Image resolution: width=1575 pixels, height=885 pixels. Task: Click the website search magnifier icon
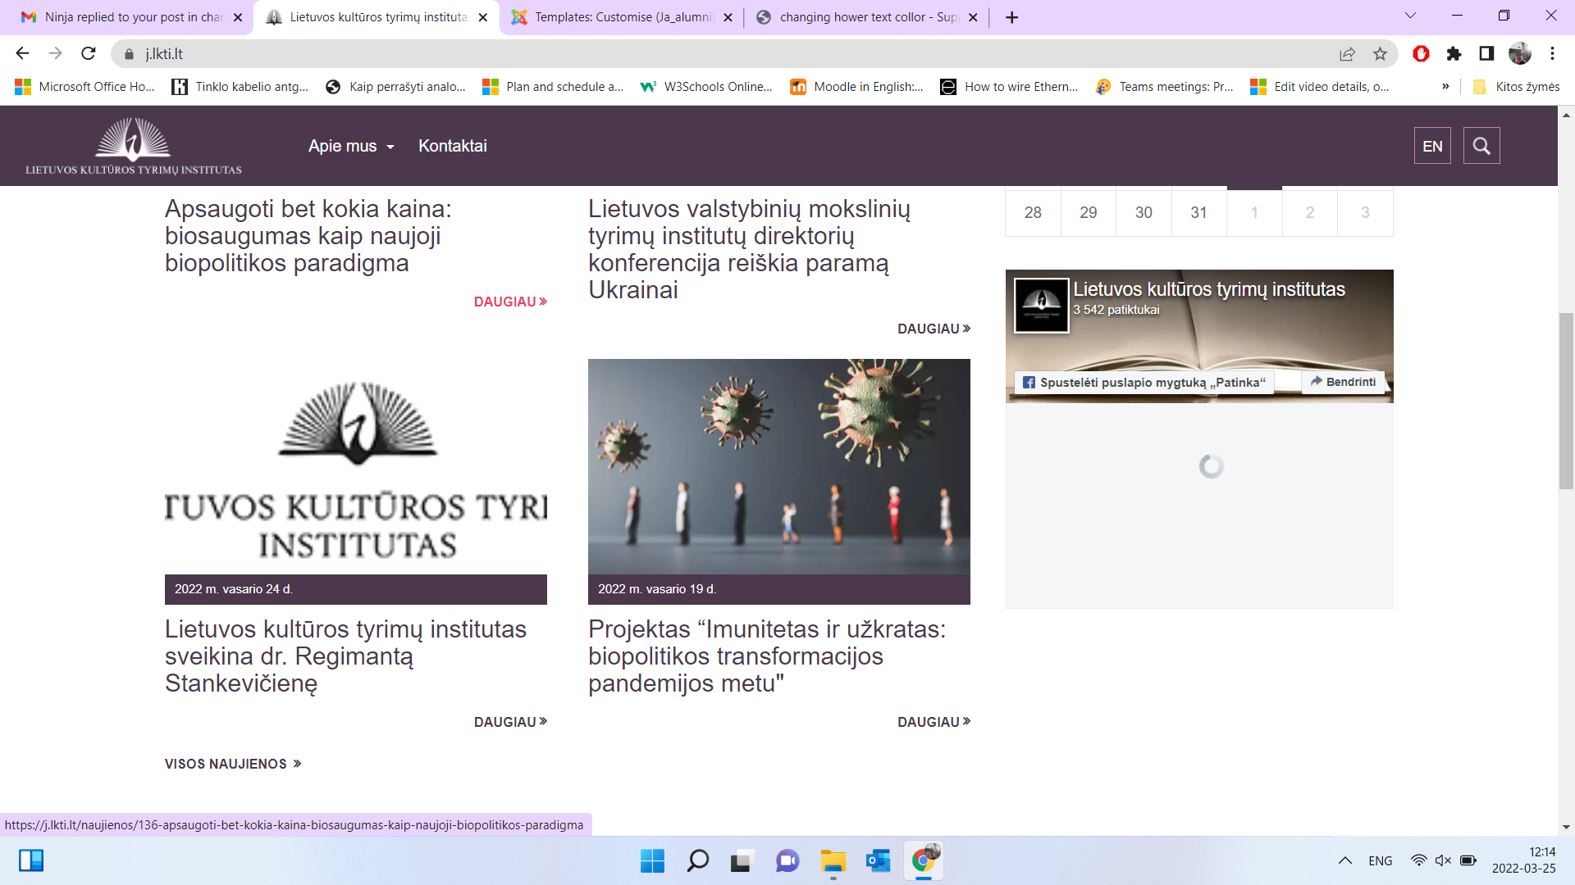[1481, 146]
